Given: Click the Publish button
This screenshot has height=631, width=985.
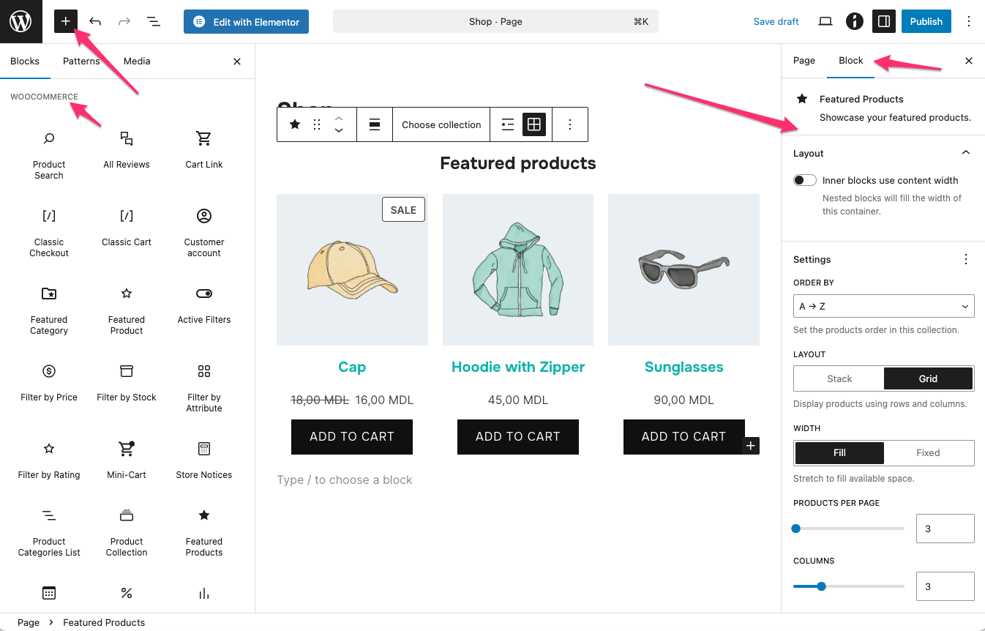Looking at the screenshot, I should pyautogui.click(x=926, y=21).
